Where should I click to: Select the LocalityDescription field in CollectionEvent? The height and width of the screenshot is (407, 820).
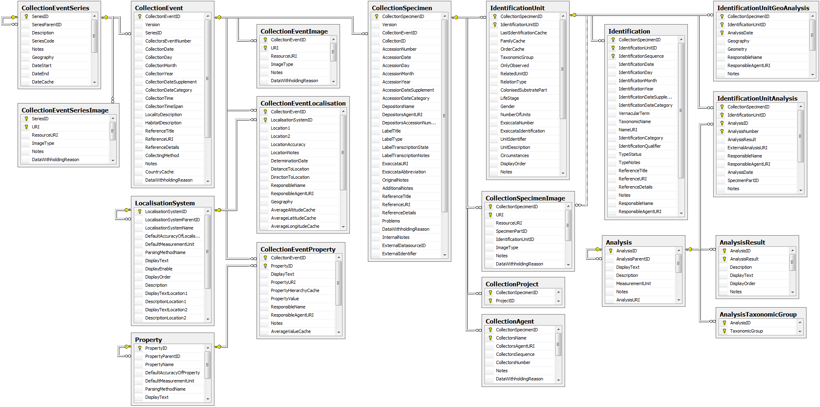point(169,115)
